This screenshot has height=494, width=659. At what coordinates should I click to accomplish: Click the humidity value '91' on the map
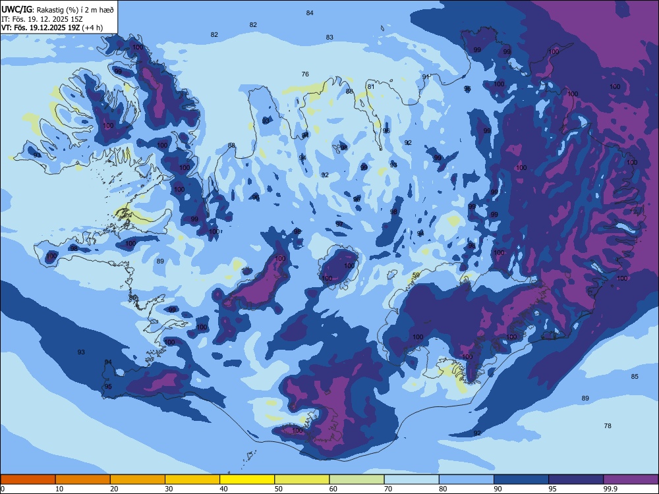(426, 77)
